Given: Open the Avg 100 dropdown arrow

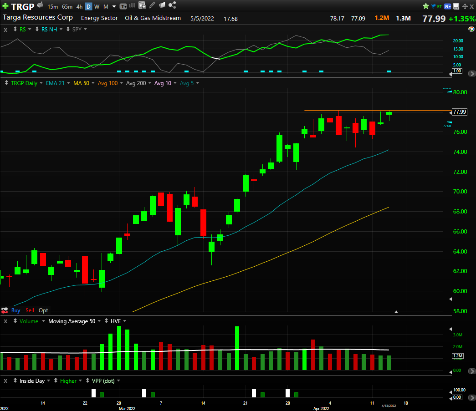Looking at the screenshot, I should click(x=122, y=83).
